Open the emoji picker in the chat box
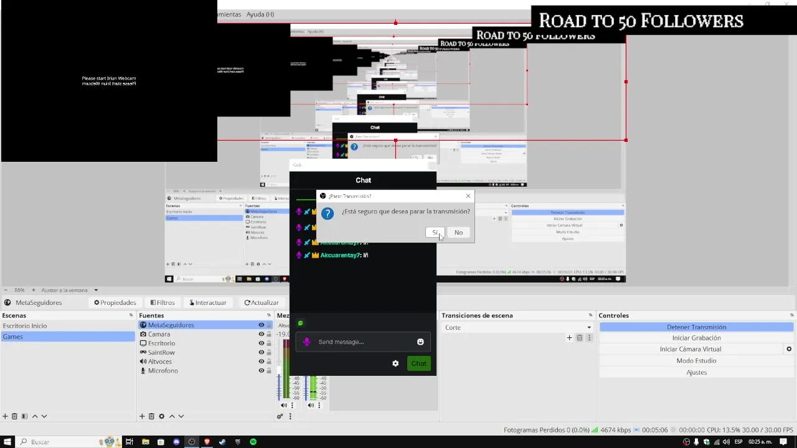Screen dimensions: 797x448 tap(420, 342)
